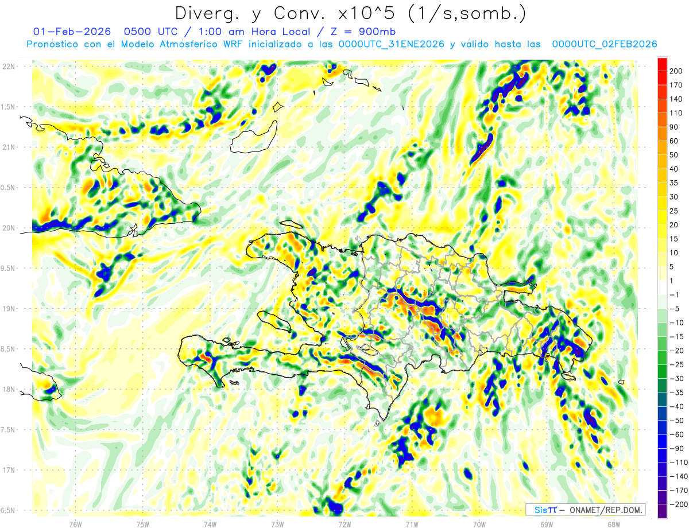Click the positive '60' colorbar value
689x532 pixels.
pos(674,141)
